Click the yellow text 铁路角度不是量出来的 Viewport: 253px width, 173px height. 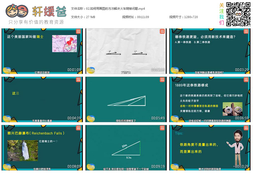(x=199, y=144)
